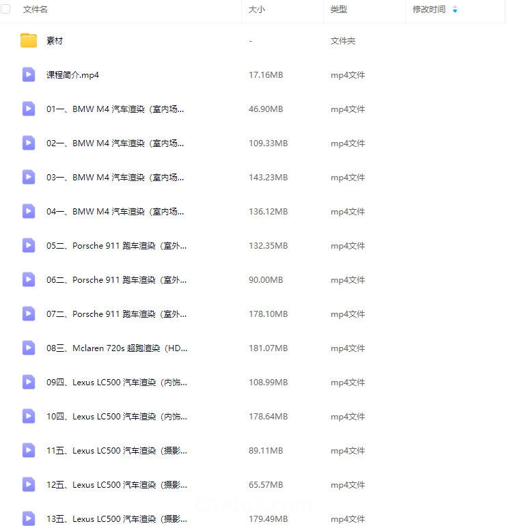507x526 pixels.
Task: Click the yellow 素材 folder icon
Action: [29, 40]
